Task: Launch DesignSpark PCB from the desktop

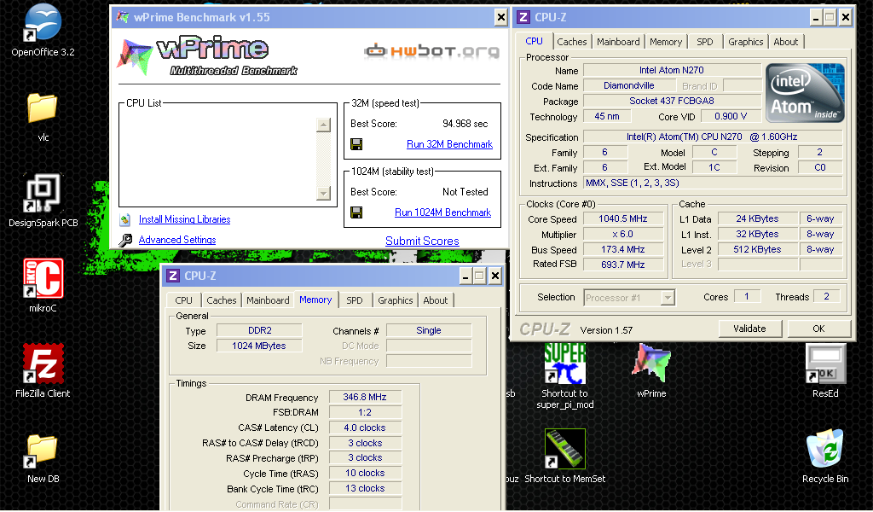Action: [43, 193]
